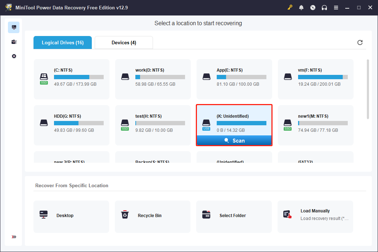Click '81.10 GB / 100.00 GB' size text

(x=238, y=84)
